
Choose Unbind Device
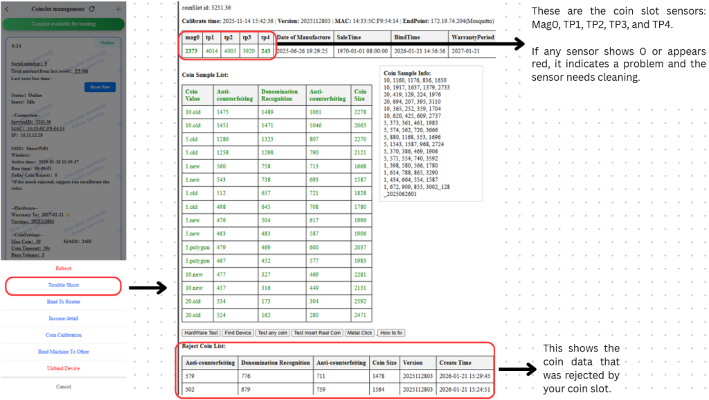63,368
